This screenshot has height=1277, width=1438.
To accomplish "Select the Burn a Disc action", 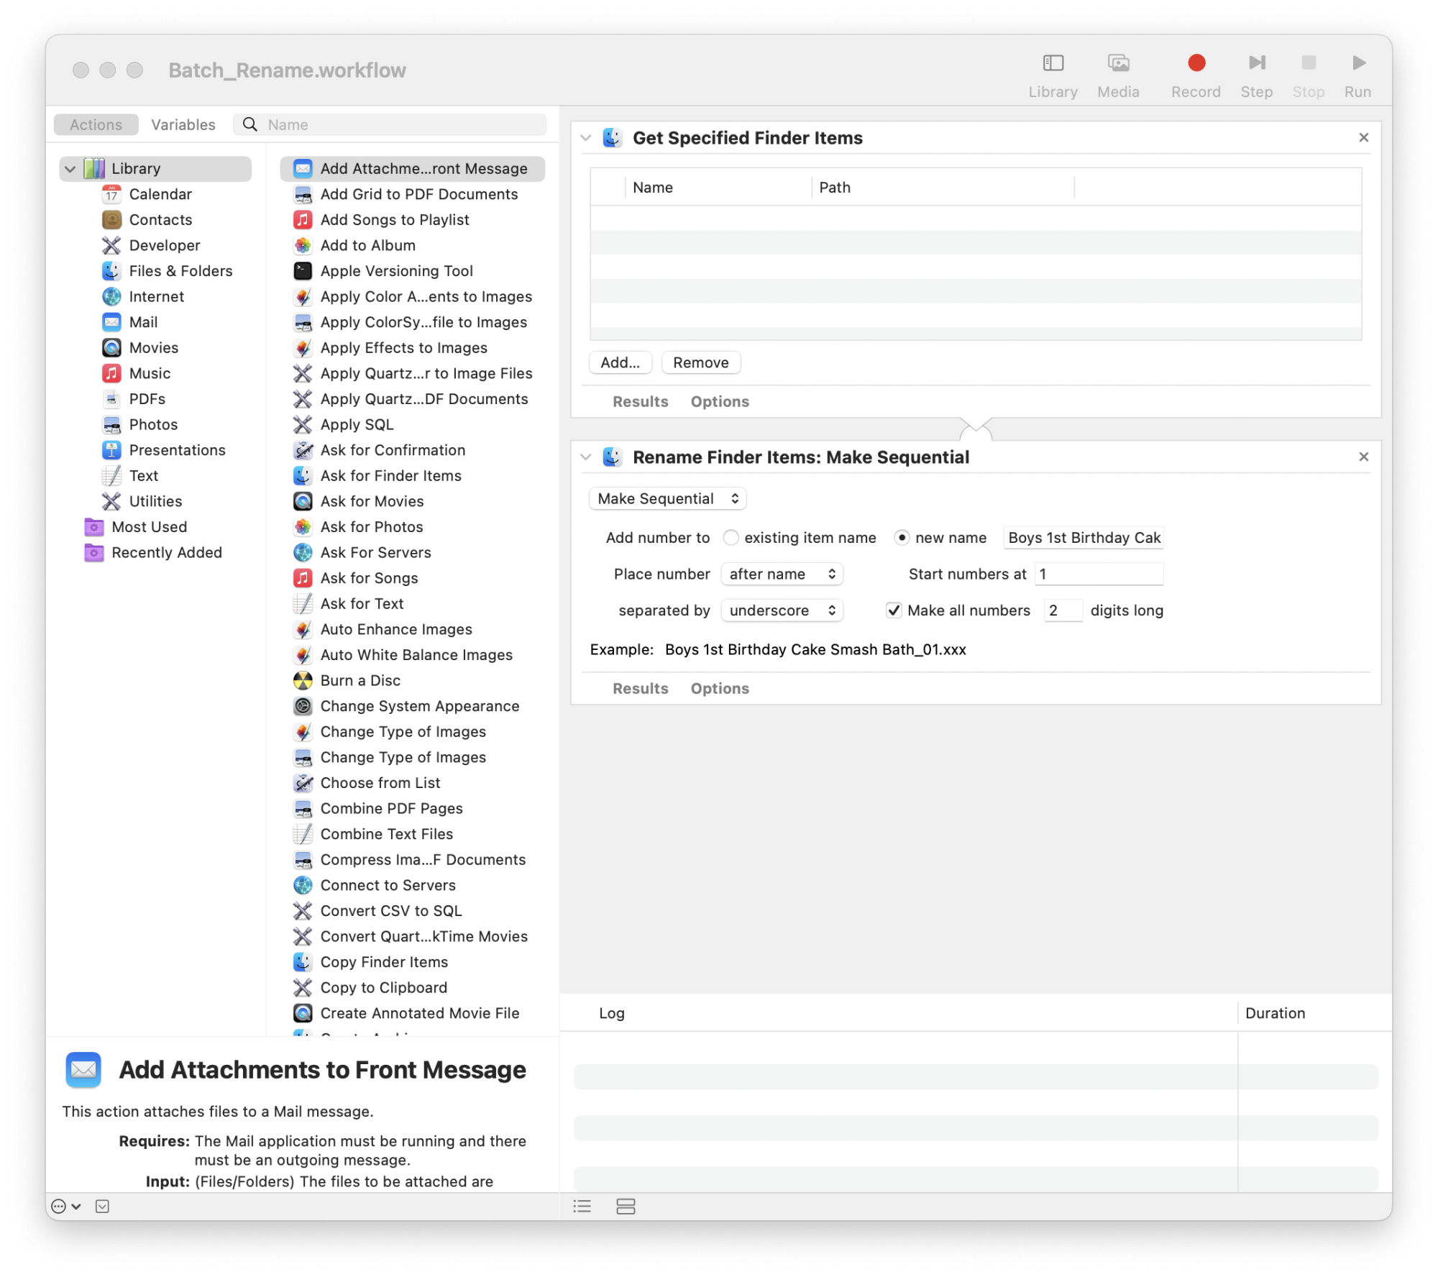I will 359,680.
